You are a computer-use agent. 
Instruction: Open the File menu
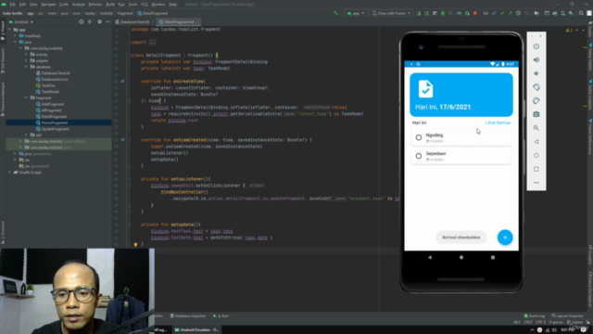tap(12, 4)
